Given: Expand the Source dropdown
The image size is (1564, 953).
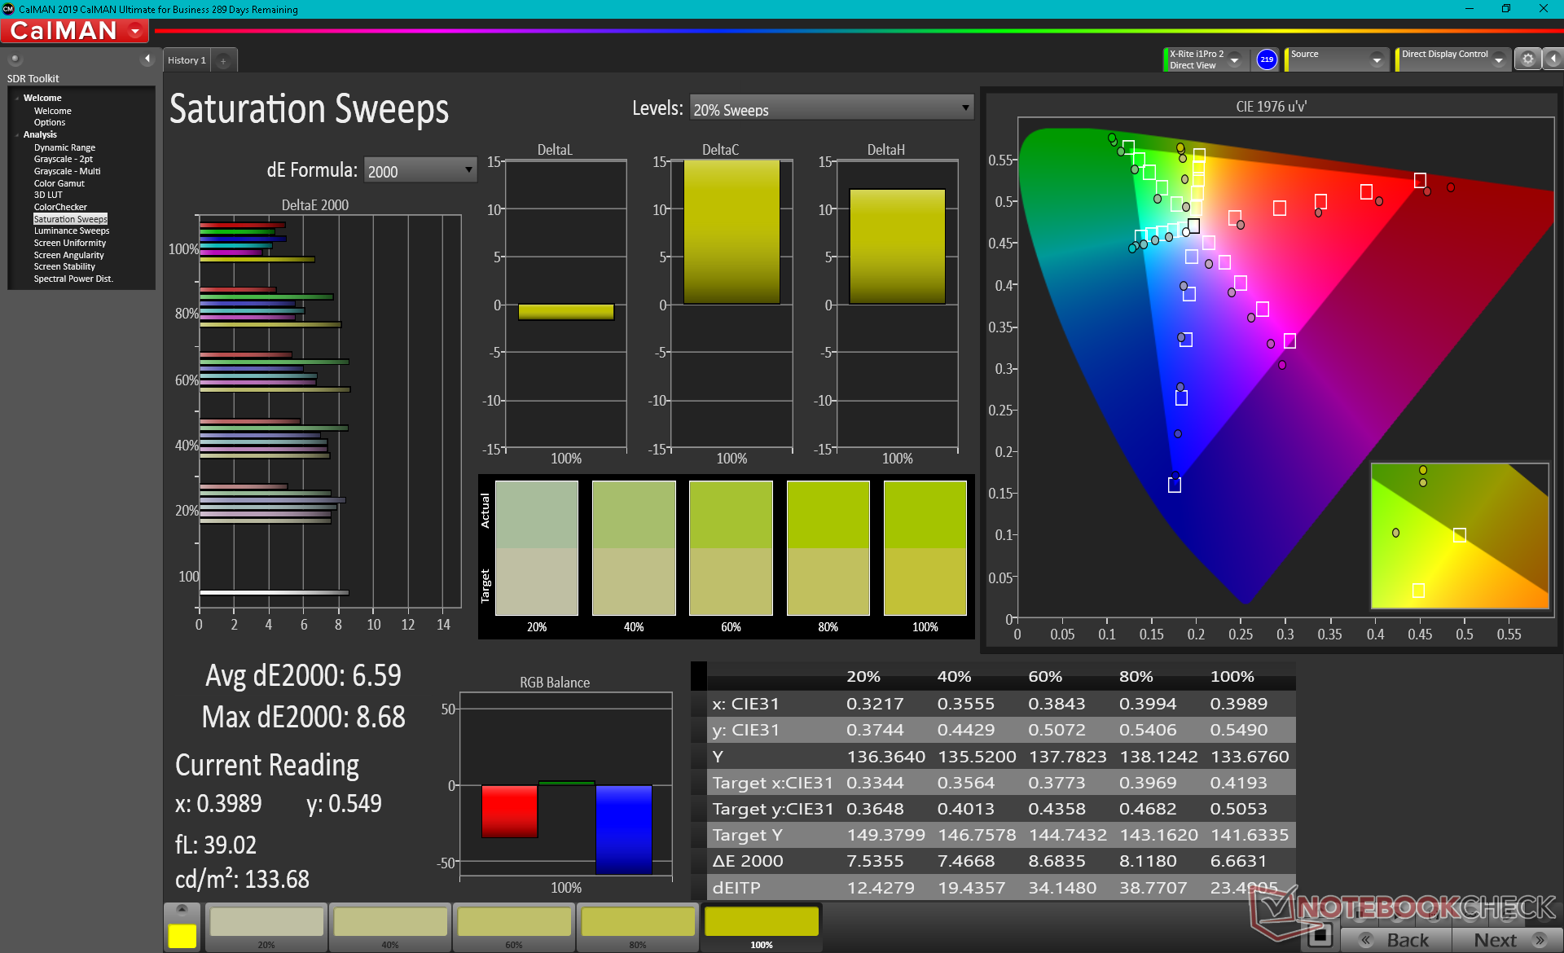Looking at the screenshot, I should pos(1376,60).
